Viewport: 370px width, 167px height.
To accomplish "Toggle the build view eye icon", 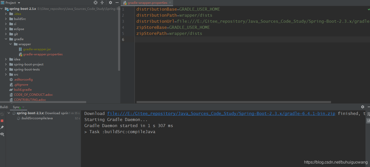I will [x=2, y=134].
